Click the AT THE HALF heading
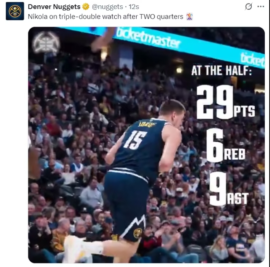This screenshot has height=267, width=270. 221,71
